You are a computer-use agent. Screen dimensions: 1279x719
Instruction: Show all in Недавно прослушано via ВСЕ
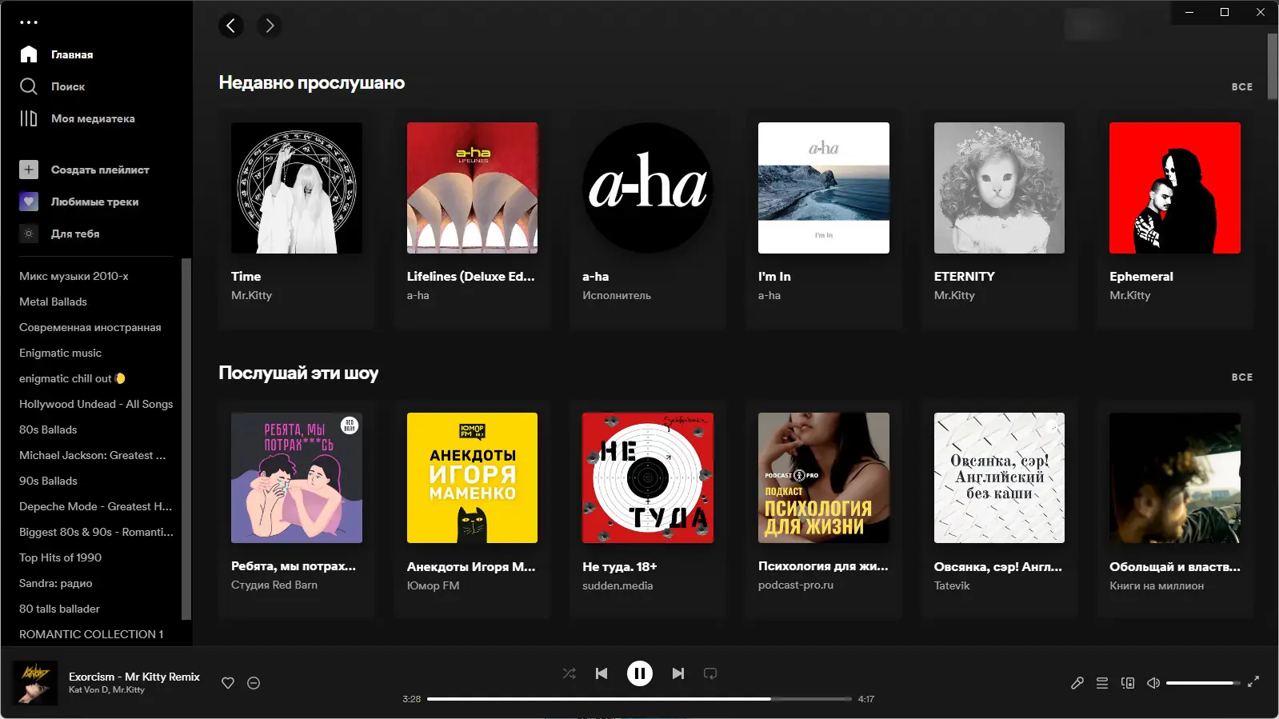(1242, 86)
